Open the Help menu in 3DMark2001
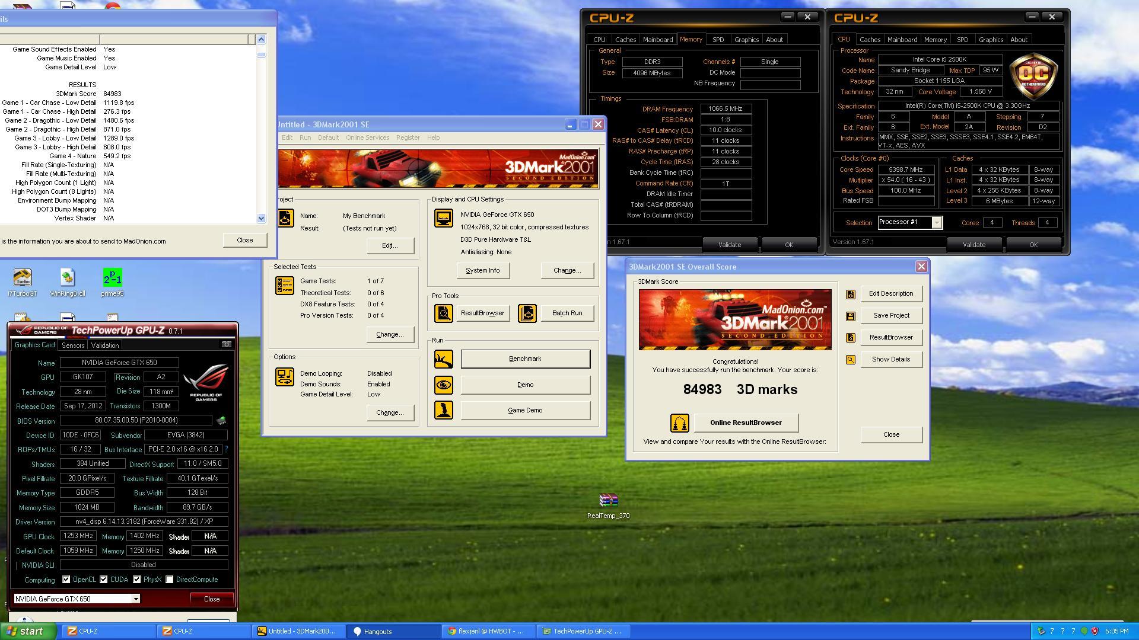1139x640 pixels. 433,137
